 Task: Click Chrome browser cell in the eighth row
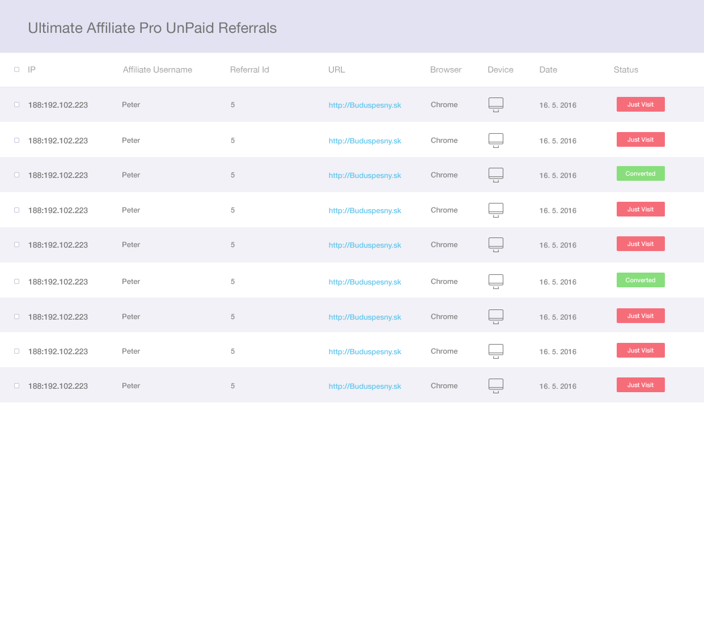pyautogui.click(x=444, y=351)
